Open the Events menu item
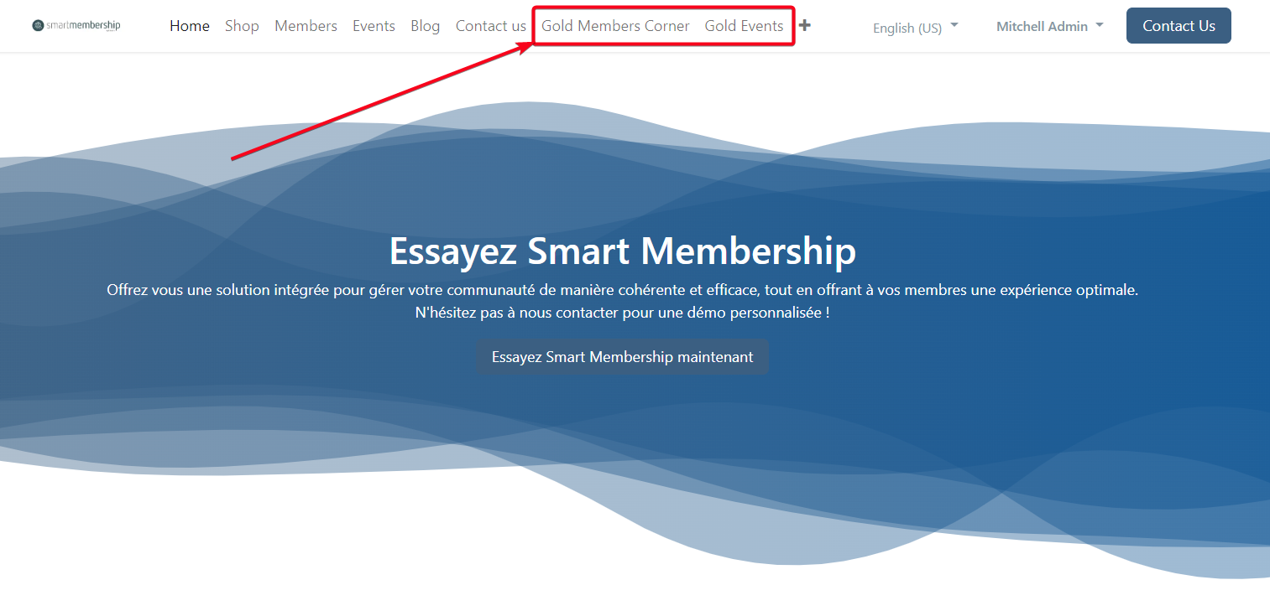Image resolution: width=1270 pixels, height=611 pixels. (374, 26)
